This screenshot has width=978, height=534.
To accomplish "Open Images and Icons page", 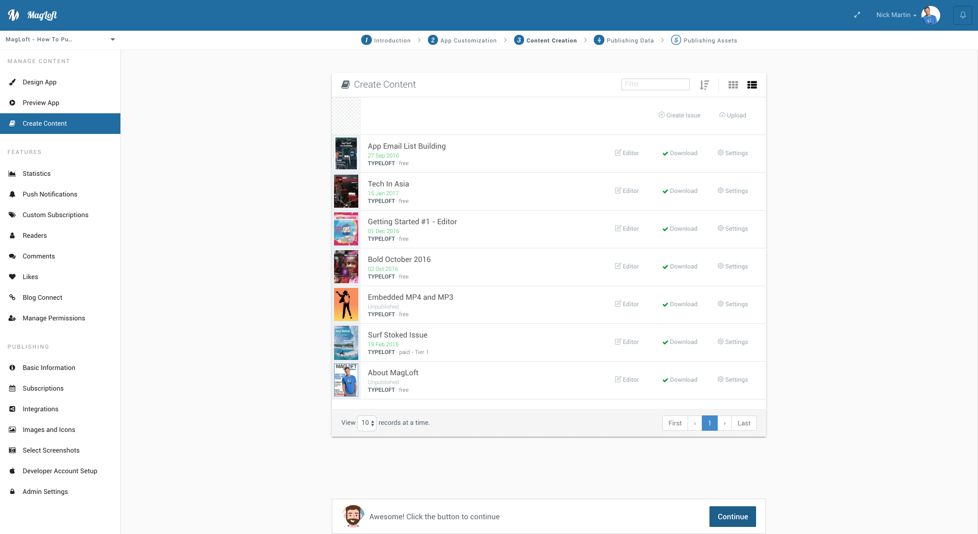I will [x=60, y=430].
